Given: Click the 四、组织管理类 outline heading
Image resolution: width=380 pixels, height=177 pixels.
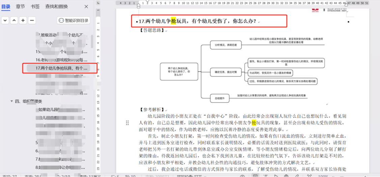Looking at the screenshot, I should coord(32,101).
